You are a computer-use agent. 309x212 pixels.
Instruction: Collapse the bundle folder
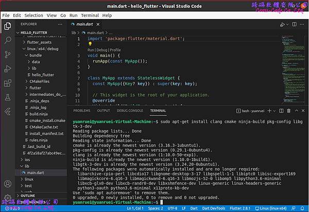(36, 55)
